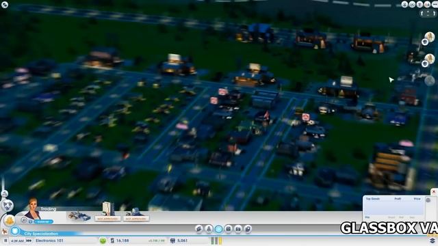Open the camera icon menu

(238, 229)
